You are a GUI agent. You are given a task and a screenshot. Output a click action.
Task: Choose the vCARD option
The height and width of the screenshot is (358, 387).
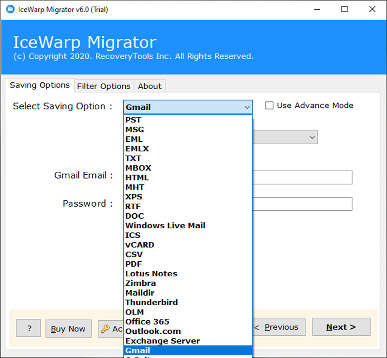coord(188,245)
